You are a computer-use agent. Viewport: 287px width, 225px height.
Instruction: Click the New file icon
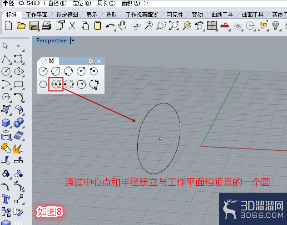[8, 26]
